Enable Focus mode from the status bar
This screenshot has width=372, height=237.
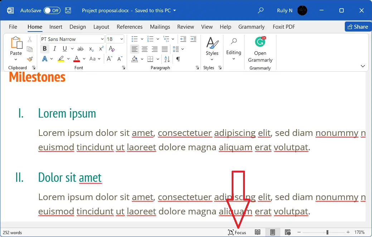pos(237,232)
